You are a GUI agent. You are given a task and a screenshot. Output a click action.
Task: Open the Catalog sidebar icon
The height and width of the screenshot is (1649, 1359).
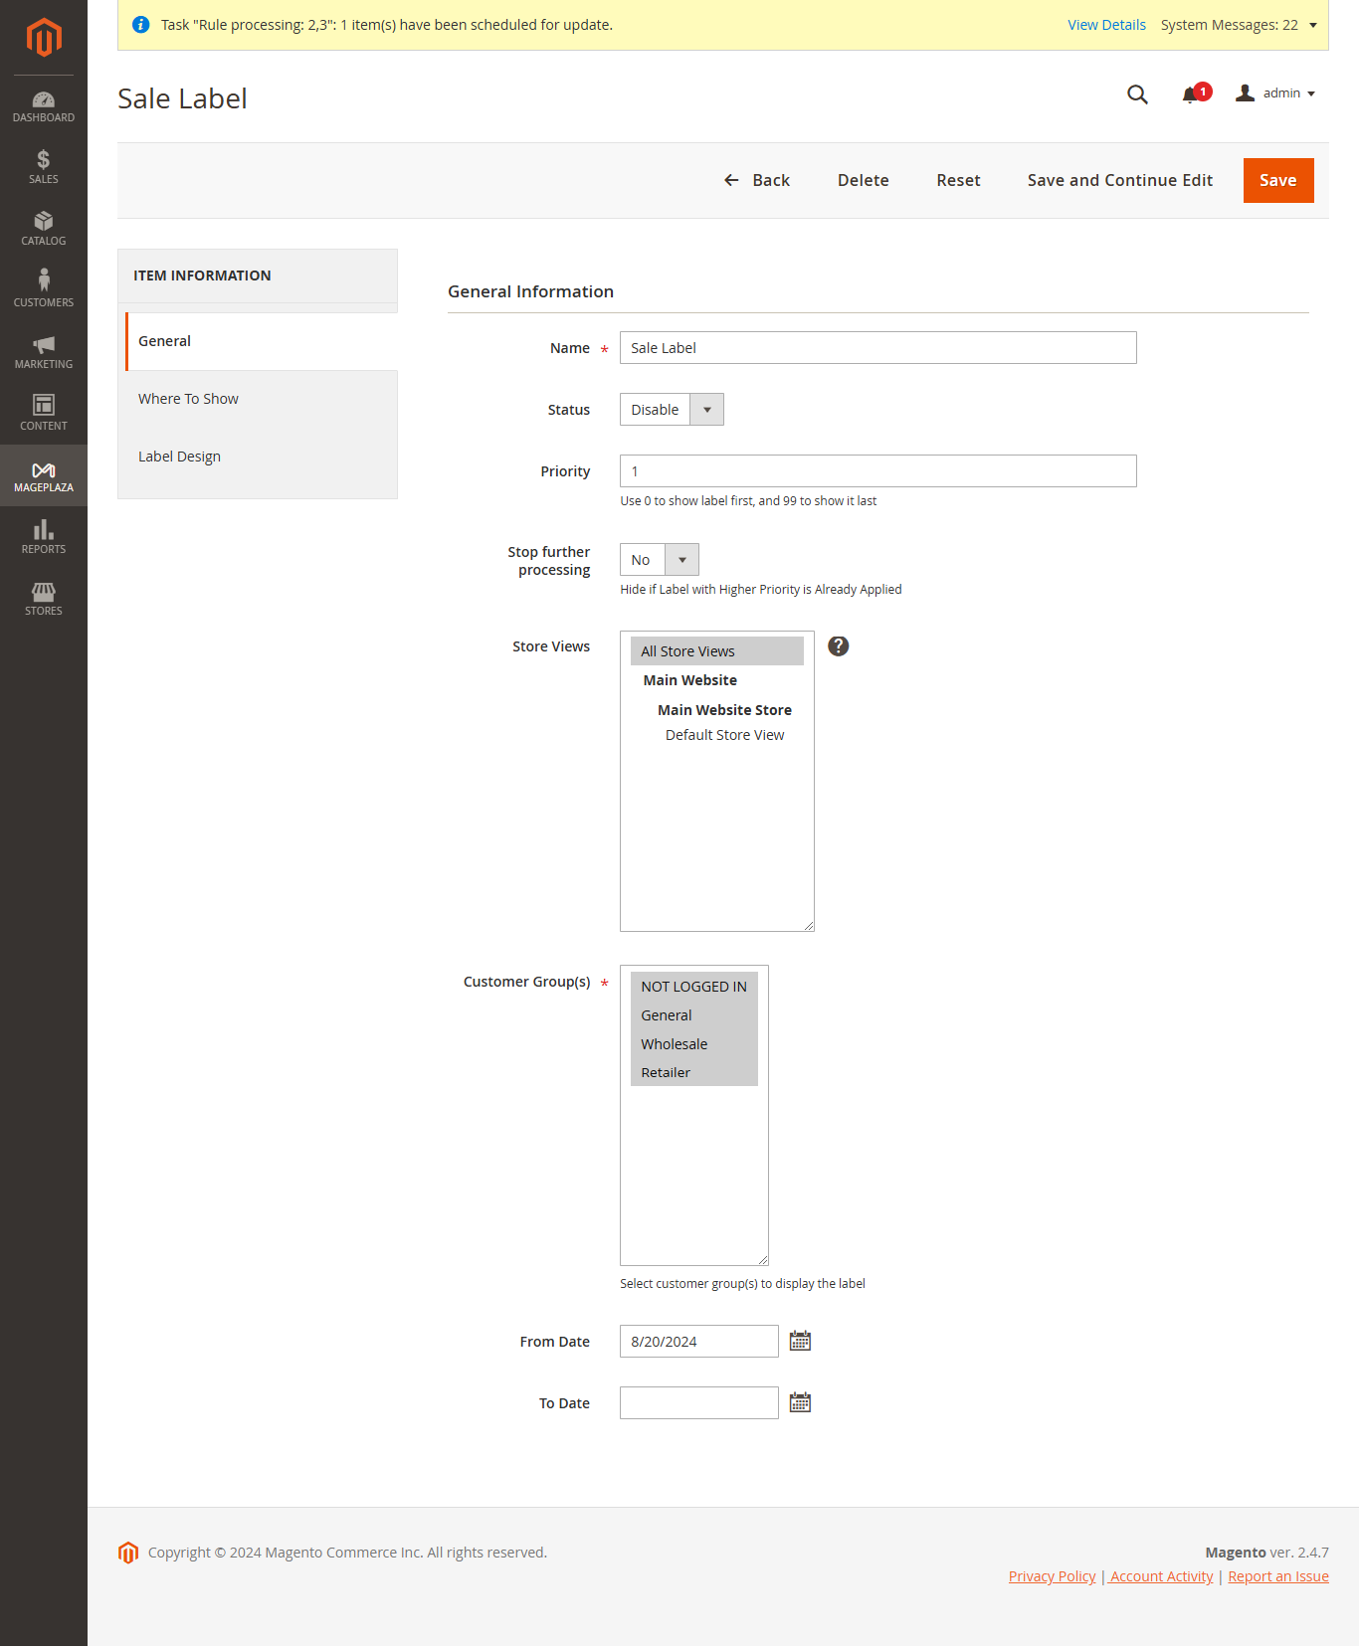point(43,228)
